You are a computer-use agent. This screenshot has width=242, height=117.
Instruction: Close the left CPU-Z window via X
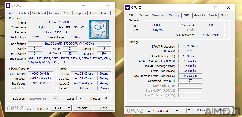point(109,5)
